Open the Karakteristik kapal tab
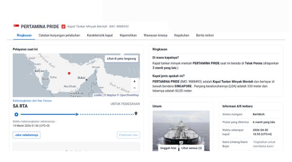 (100, 35)
